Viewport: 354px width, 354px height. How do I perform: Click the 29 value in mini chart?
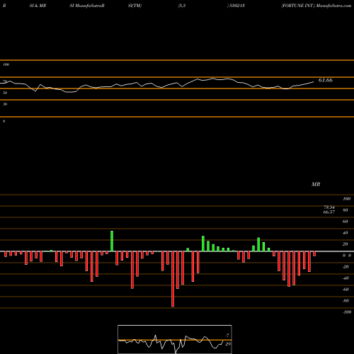tap(228, 344)
